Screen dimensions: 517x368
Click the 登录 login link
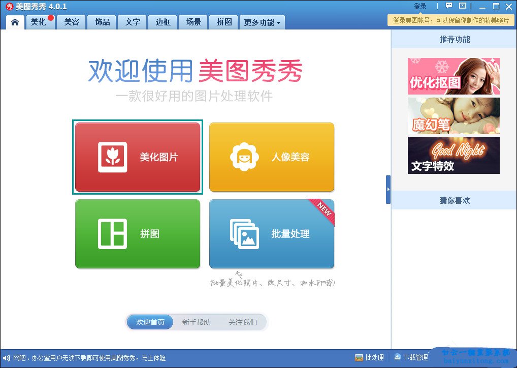click(420, 6)
